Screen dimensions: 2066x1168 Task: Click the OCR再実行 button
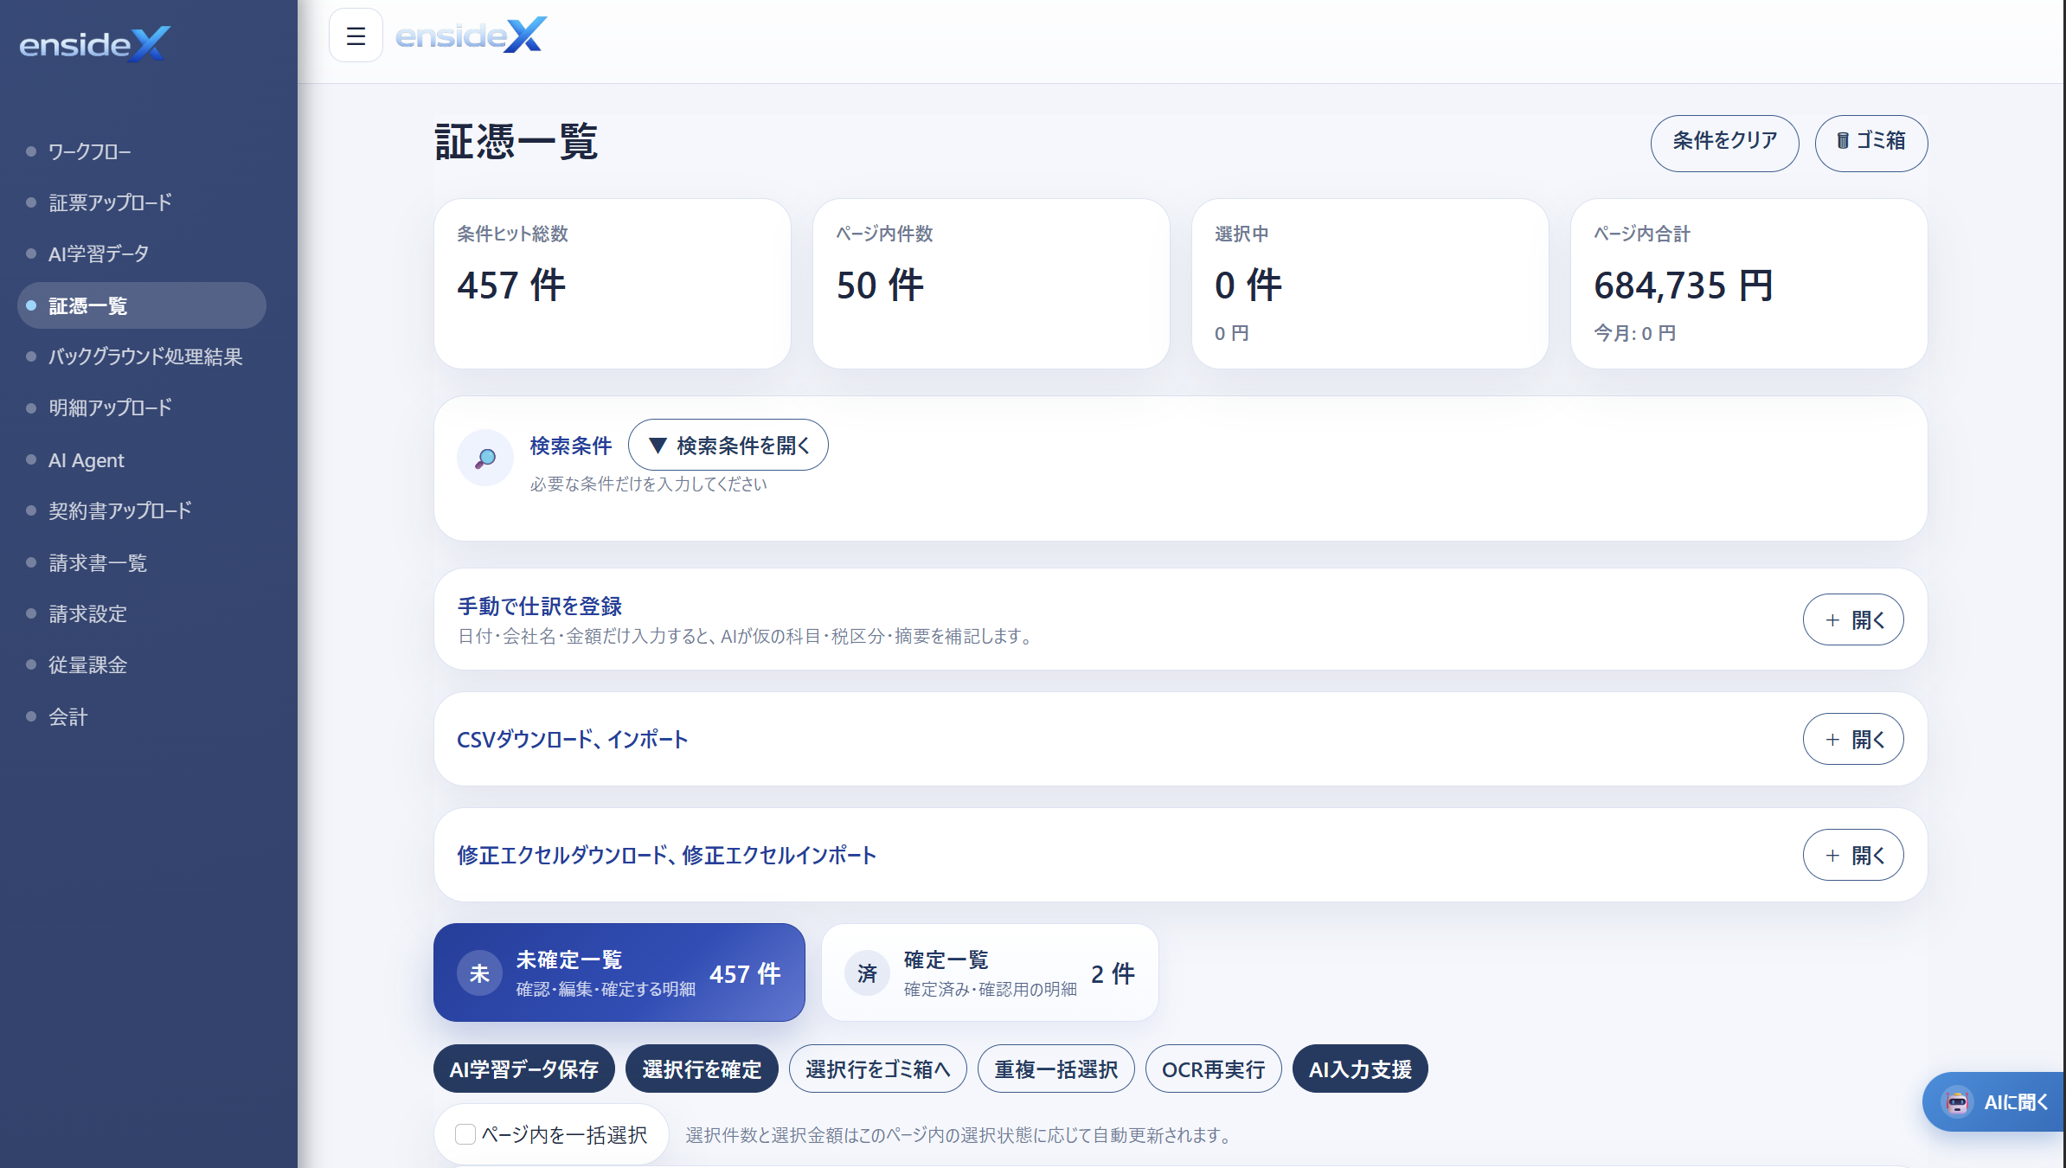click(x=1213, y=1069)
